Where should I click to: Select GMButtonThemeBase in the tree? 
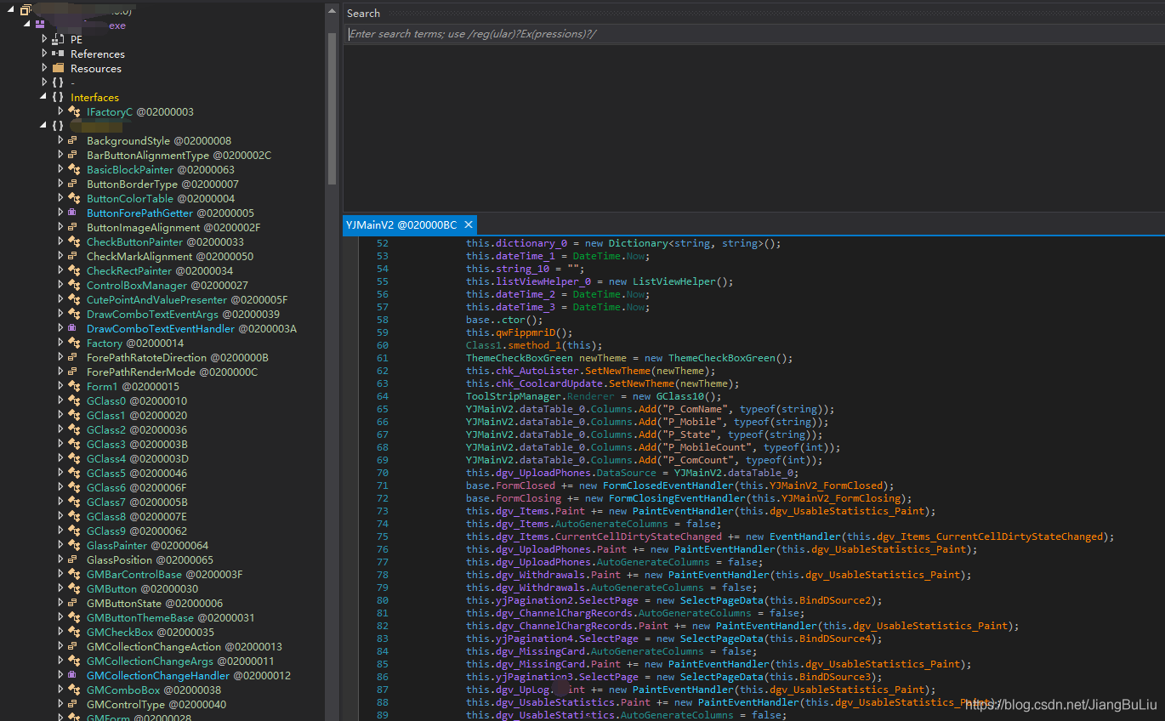170,617
